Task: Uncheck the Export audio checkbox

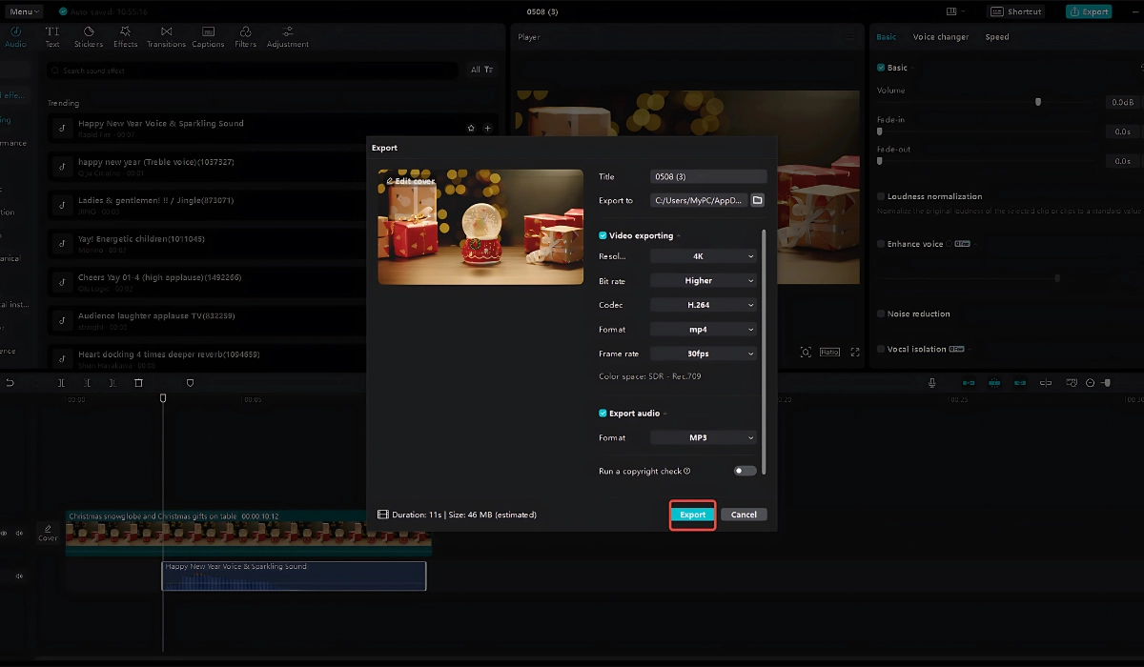Action: (603, 414)
